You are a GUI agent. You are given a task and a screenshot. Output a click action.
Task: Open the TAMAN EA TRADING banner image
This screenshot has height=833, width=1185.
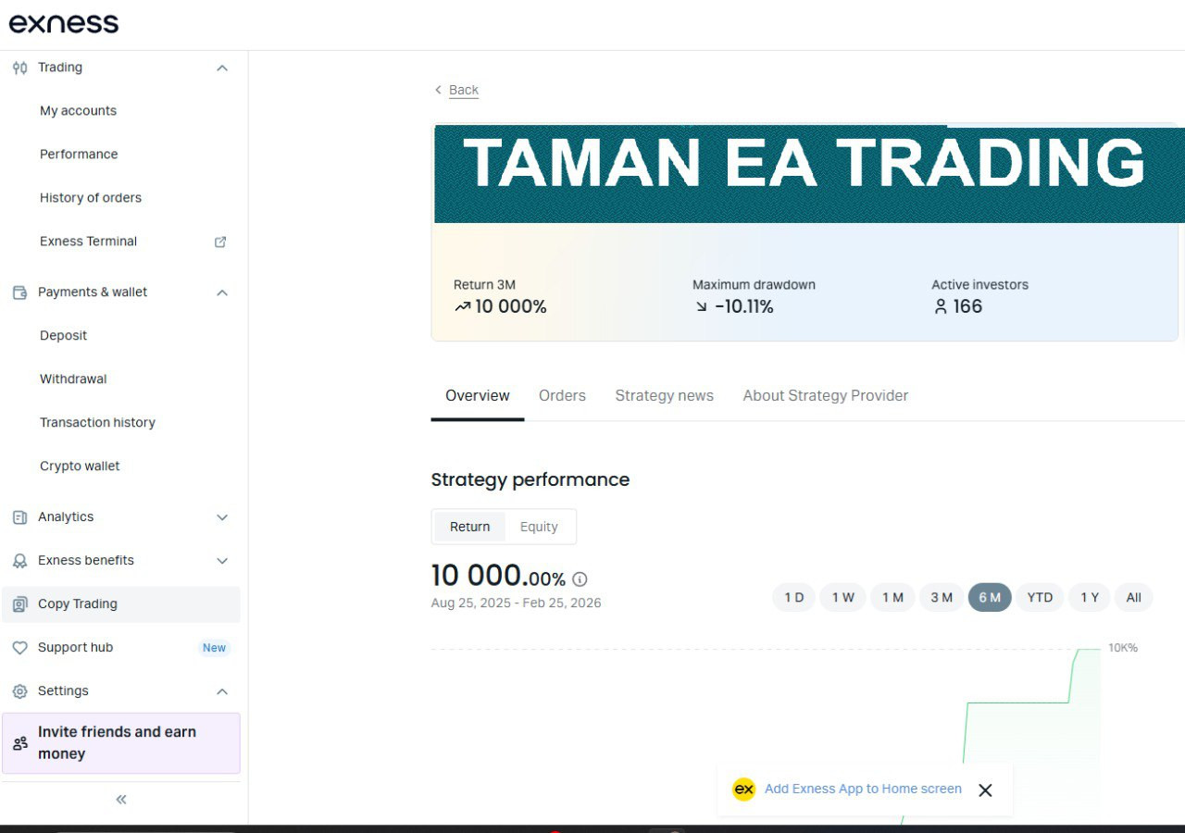click(x=805, y=174)
